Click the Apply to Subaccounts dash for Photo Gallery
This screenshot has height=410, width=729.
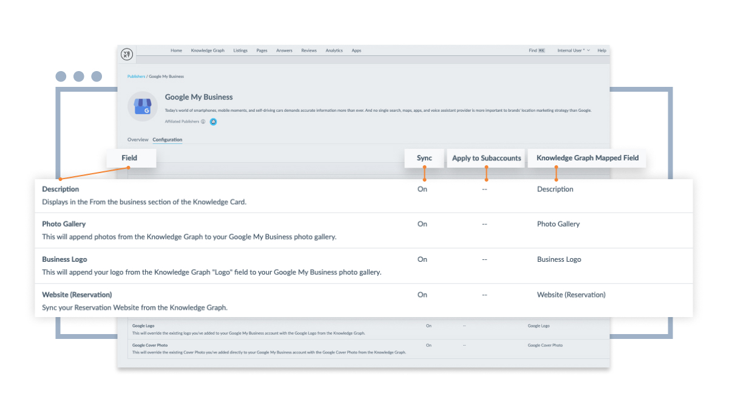(484, 224)
